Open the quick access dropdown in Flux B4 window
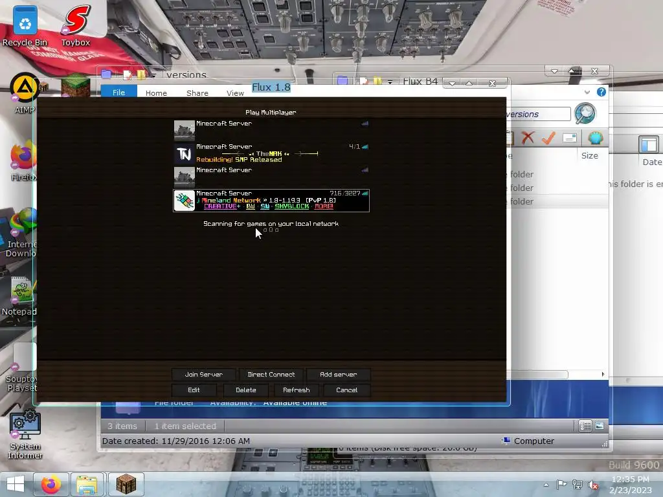The height and width of the screenshot is (497, 663). pos(390,81)
